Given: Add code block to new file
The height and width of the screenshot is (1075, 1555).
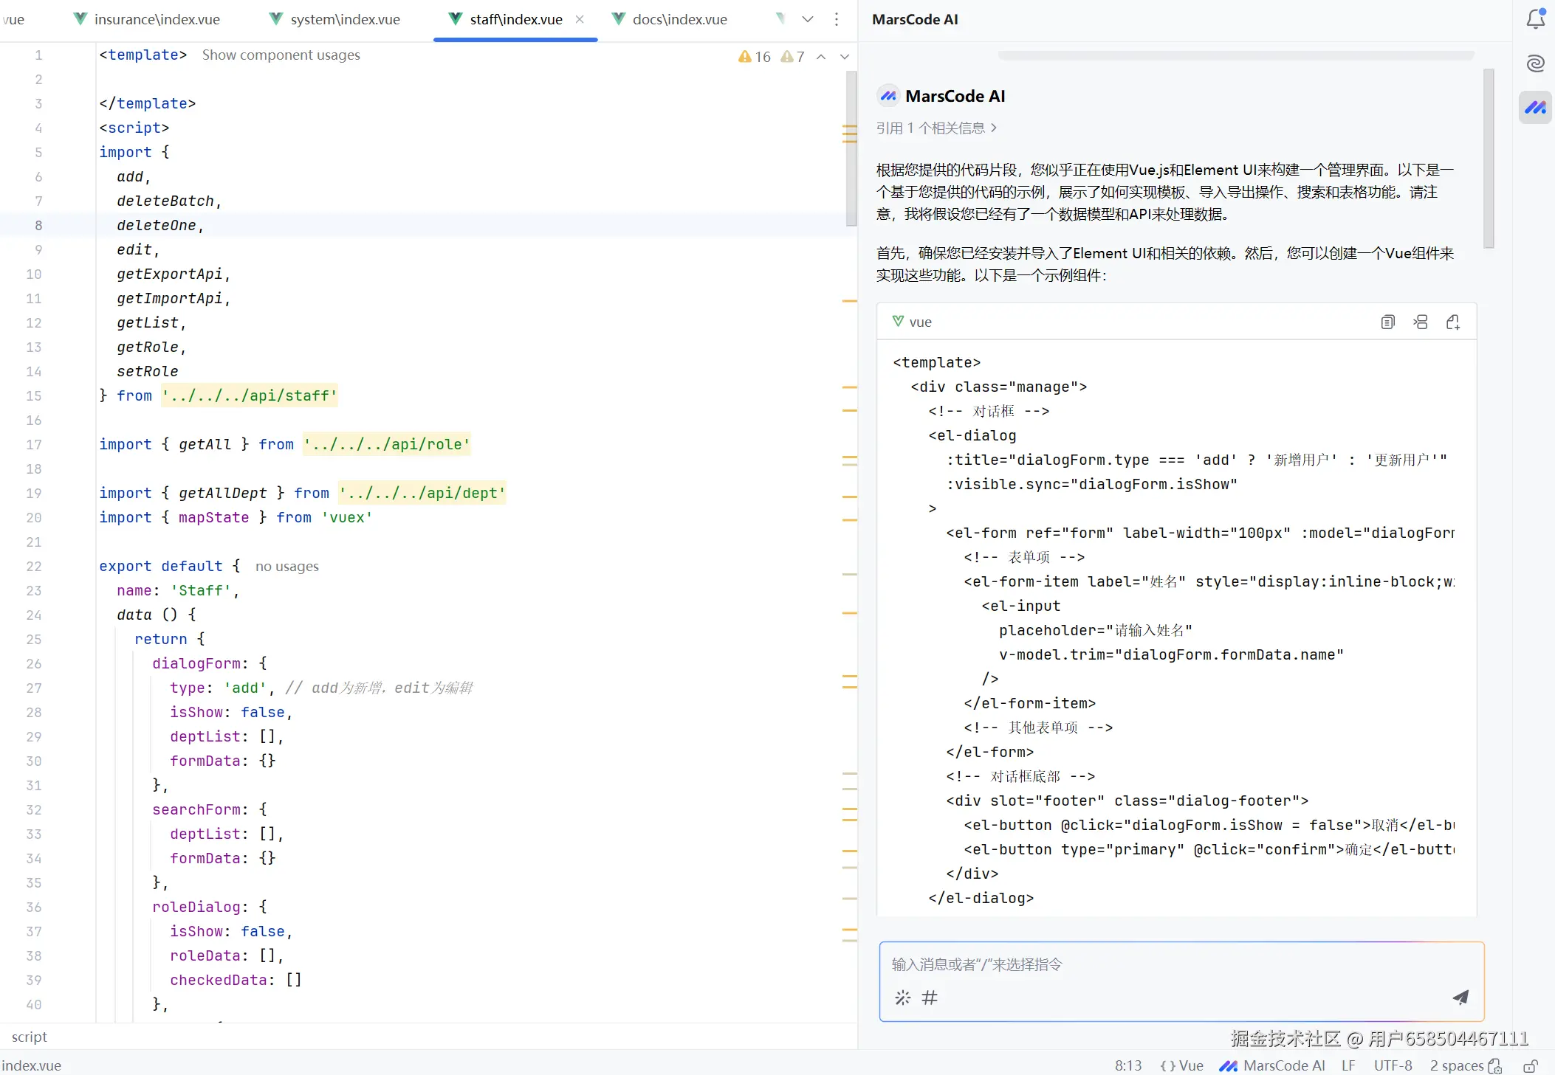Looking at the screenshot, I should pyautogui.click(x=1452, y=322).
